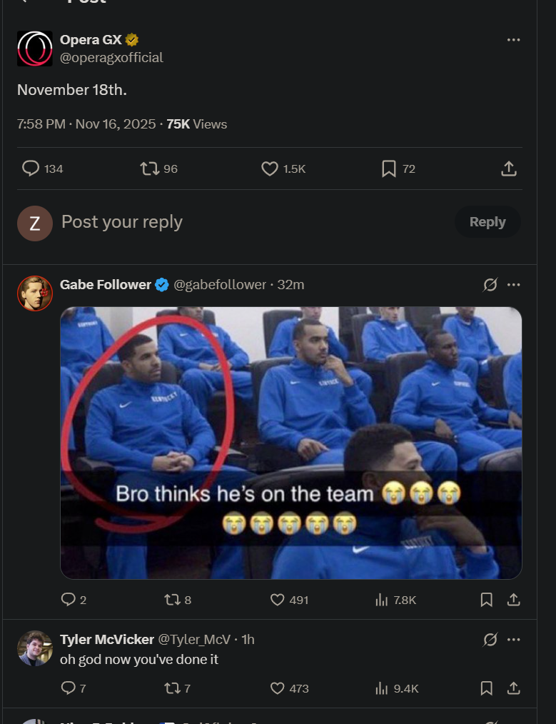
Task: Click the Reply button
Action: click(x=487, y=222)
